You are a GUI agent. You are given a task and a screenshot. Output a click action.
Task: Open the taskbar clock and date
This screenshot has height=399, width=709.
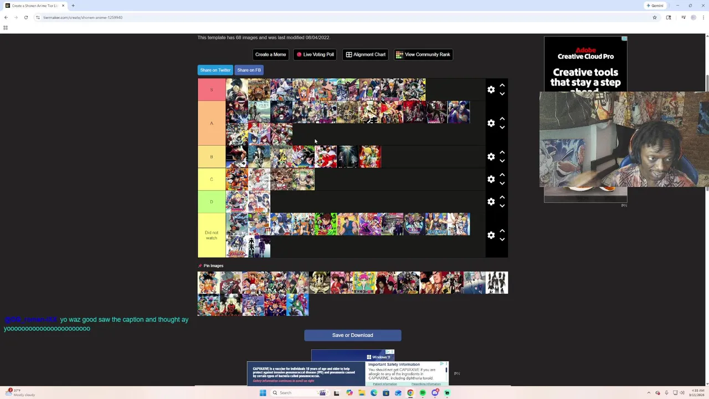[x=697, y=393]
